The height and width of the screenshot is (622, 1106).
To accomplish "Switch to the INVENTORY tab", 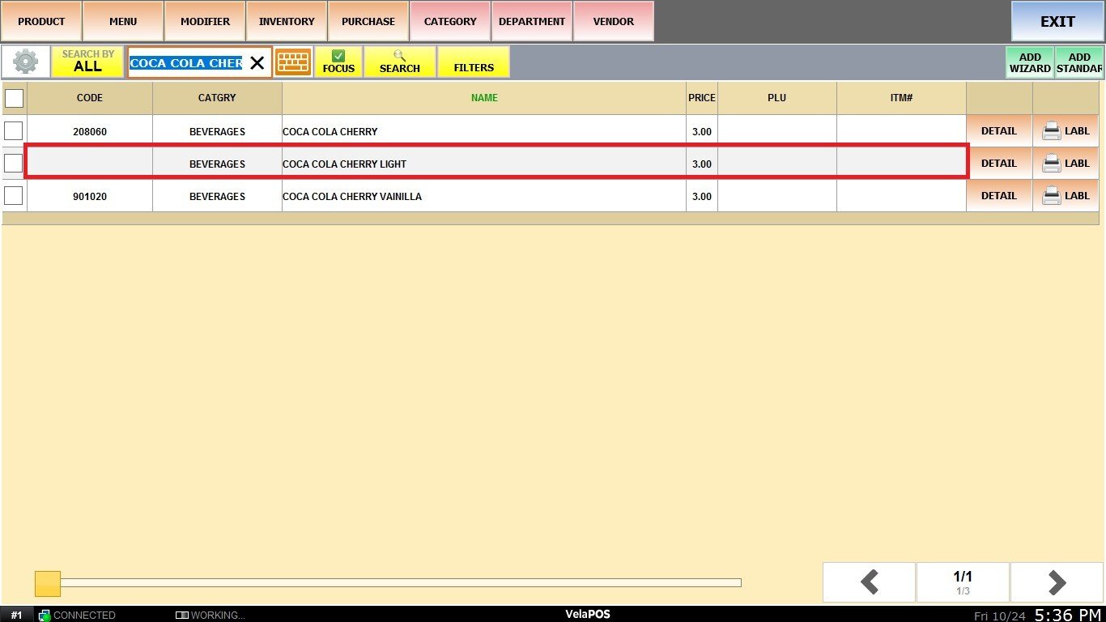I will point(287,21).
